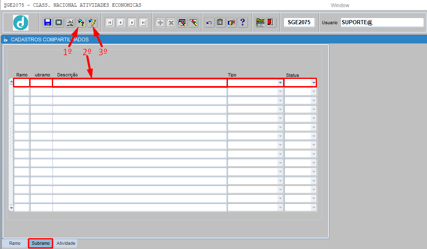Click the question mark help icon

243,23
